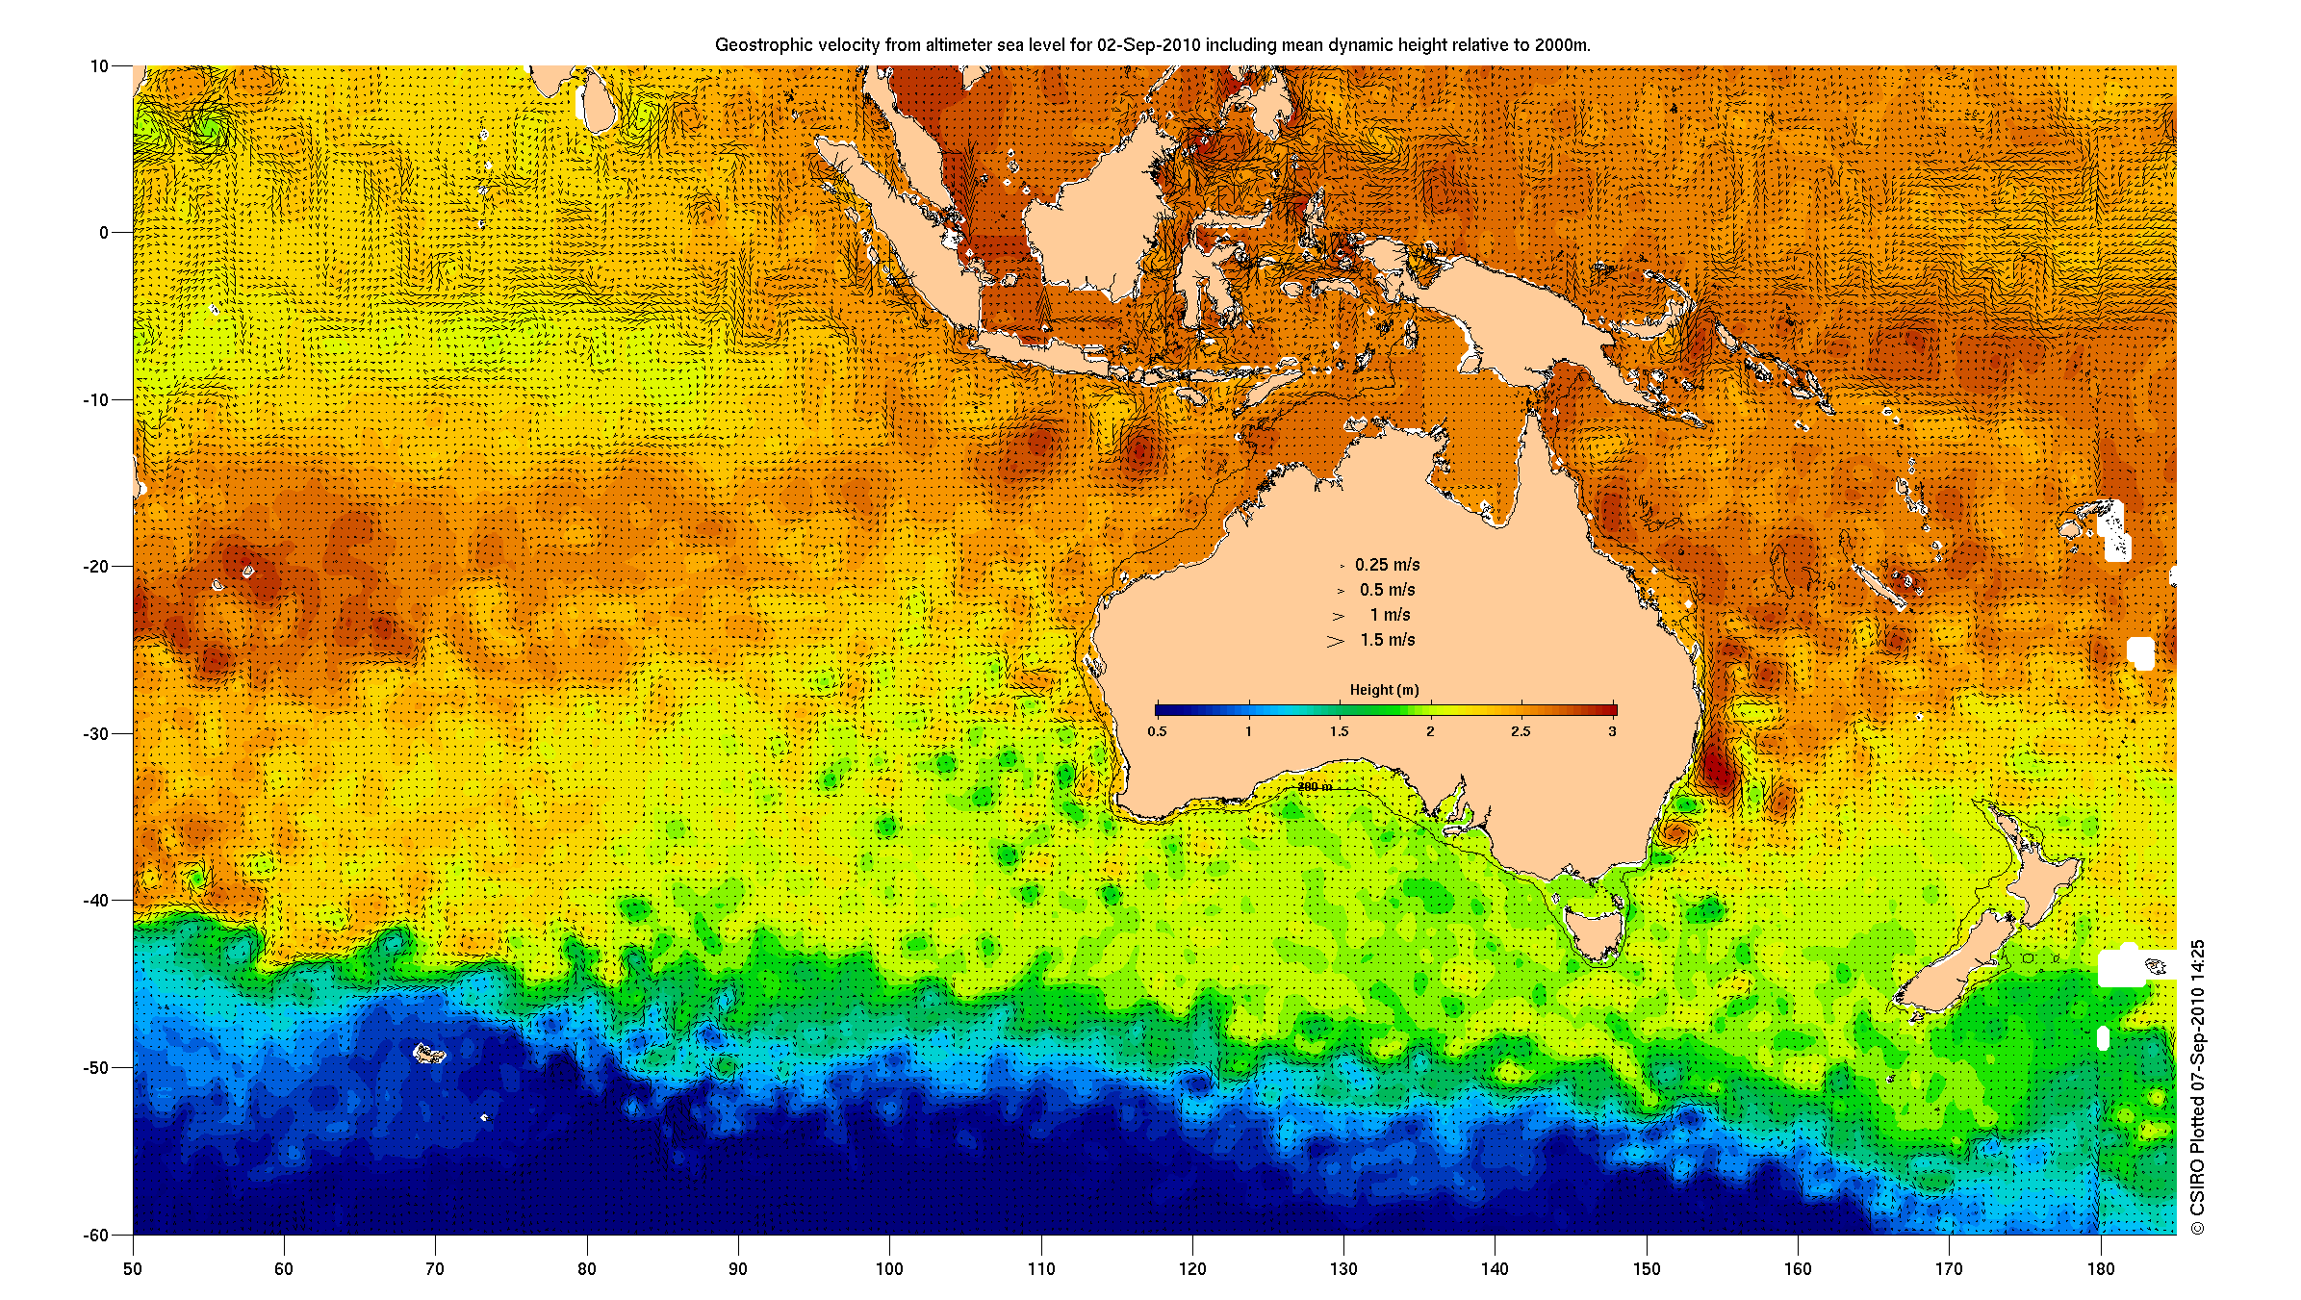
Task: Click latitude axis label -60
Action: click(x=95, y=1236)
